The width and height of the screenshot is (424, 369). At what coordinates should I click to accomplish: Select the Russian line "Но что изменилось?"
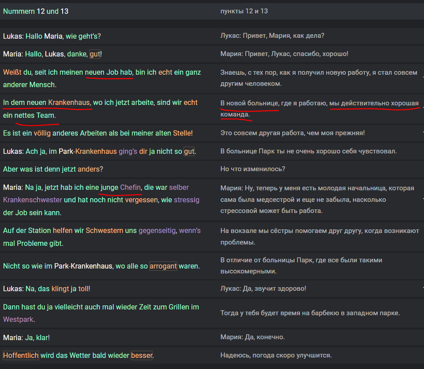pyautogui.click(x=252, y=169)
